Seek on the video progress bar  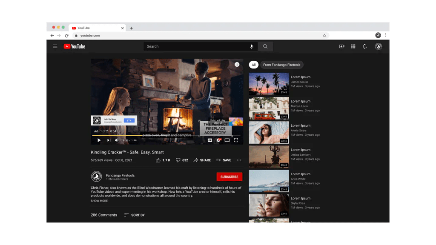tap(166, 136)
